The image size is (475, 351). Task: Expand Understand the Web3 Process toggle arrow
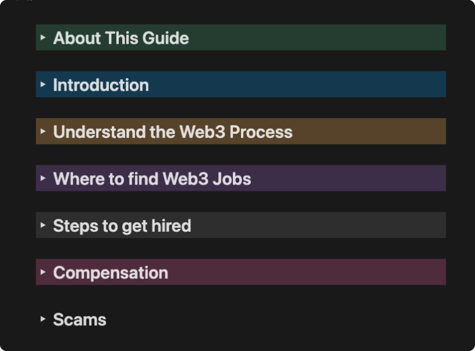(43, 132)
